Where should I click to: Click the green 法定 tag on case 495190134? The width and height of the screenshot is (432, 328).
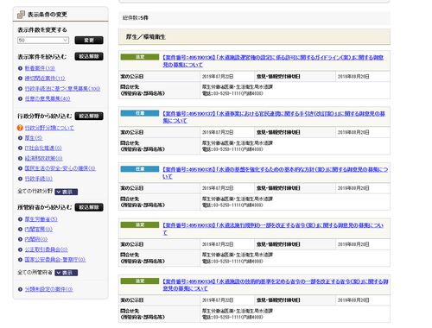pos(140,281)
